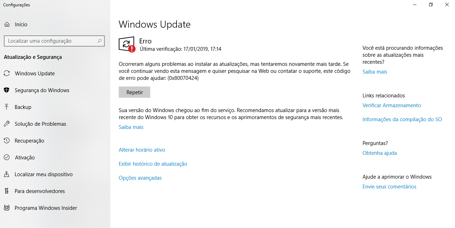Click the Recuperação history icon

7,141
